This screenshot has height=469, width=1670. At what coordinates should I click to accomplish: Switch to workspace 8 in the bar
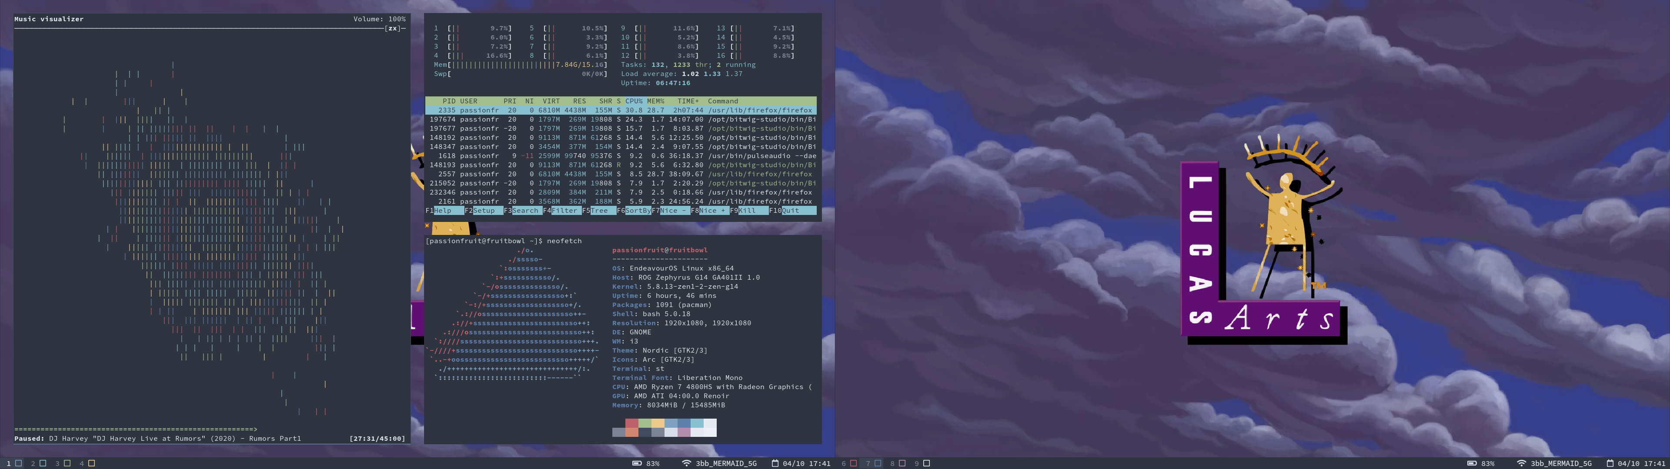click(x=898, y=463)
